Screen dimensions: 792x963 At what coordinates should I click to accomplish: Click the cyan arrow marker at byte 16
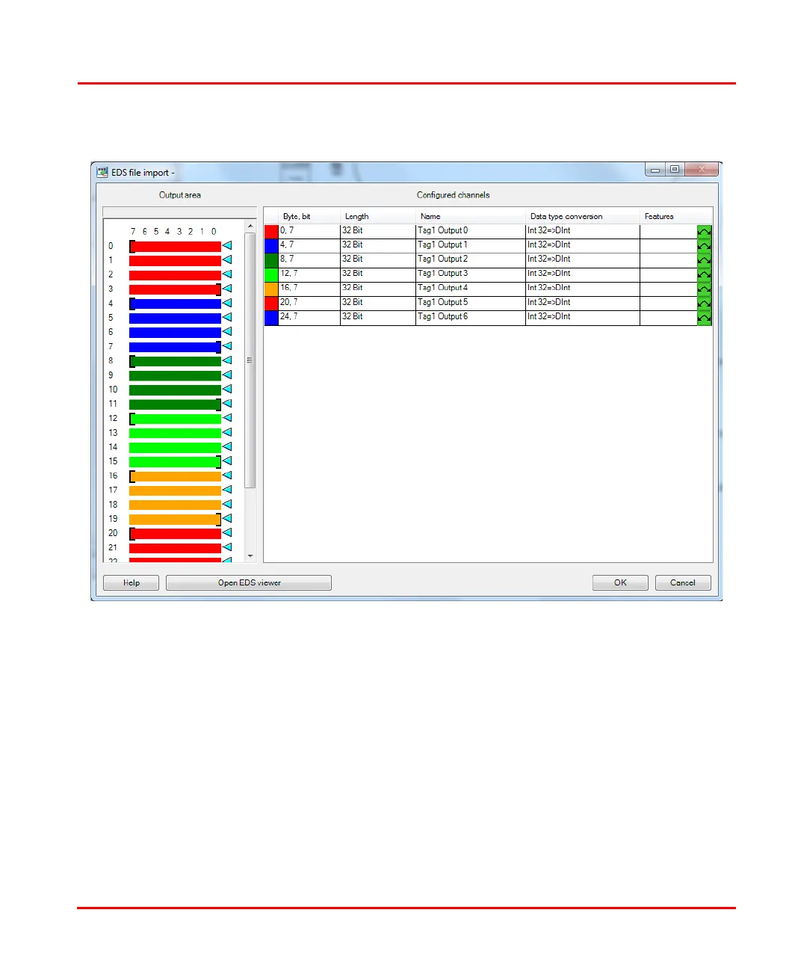click(x=227, y=476)
